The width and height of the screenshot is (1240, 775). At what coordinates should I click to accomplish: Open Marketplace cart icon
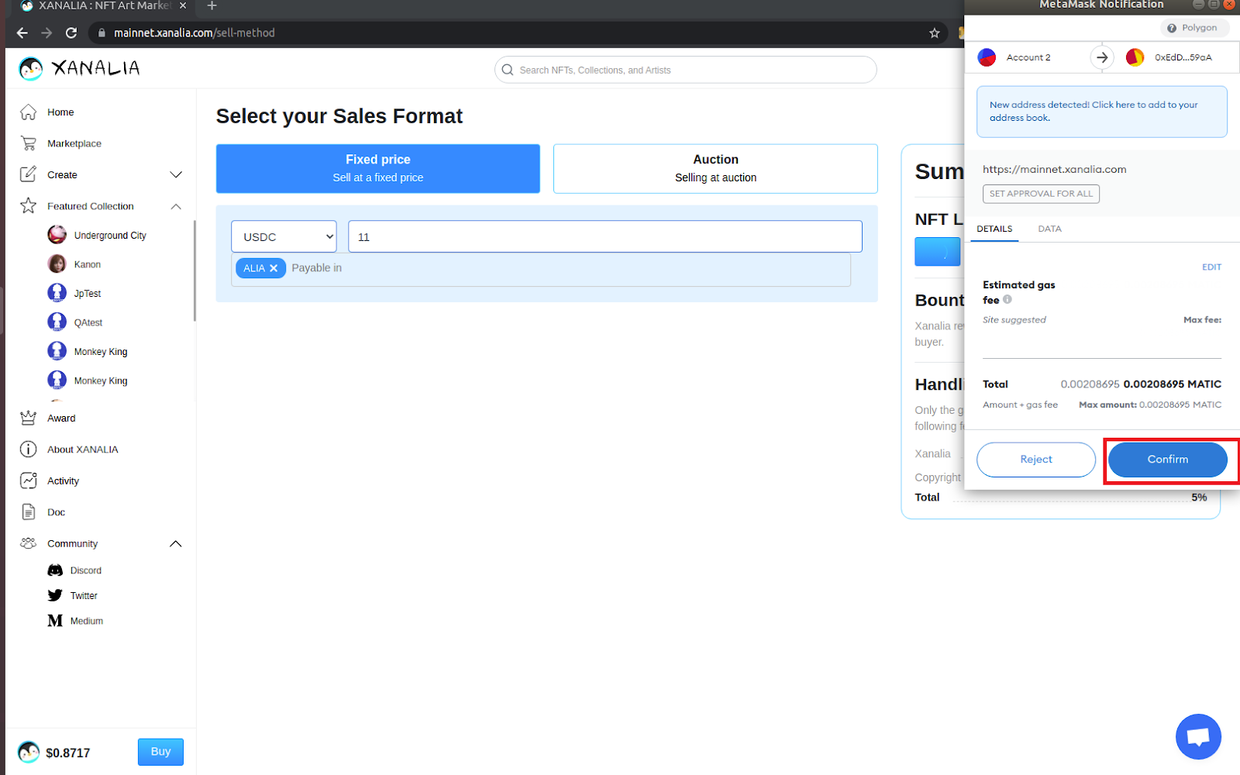29,143
